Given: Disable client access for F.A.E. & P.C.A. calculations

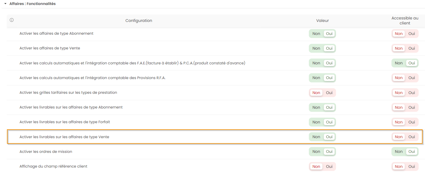Looking at the screenshot, I should [x=398, y=63].
